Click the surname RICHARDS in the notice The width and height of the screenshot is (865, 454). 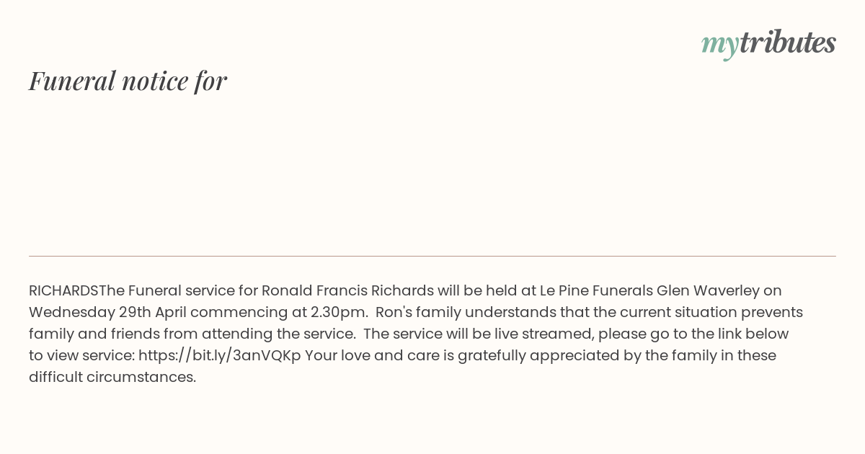point(63,290)
